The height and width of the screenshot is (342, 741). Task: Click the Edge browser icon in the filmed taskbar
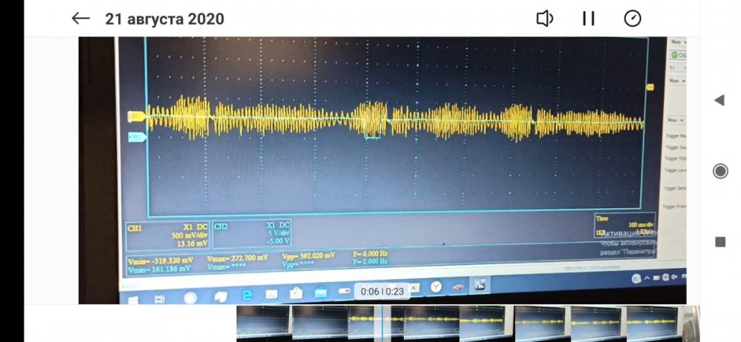tap(246, 295)
